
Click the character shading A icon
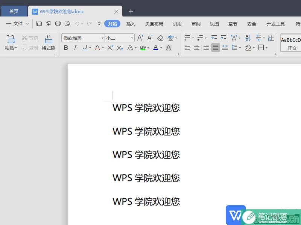tap(169, 48)
